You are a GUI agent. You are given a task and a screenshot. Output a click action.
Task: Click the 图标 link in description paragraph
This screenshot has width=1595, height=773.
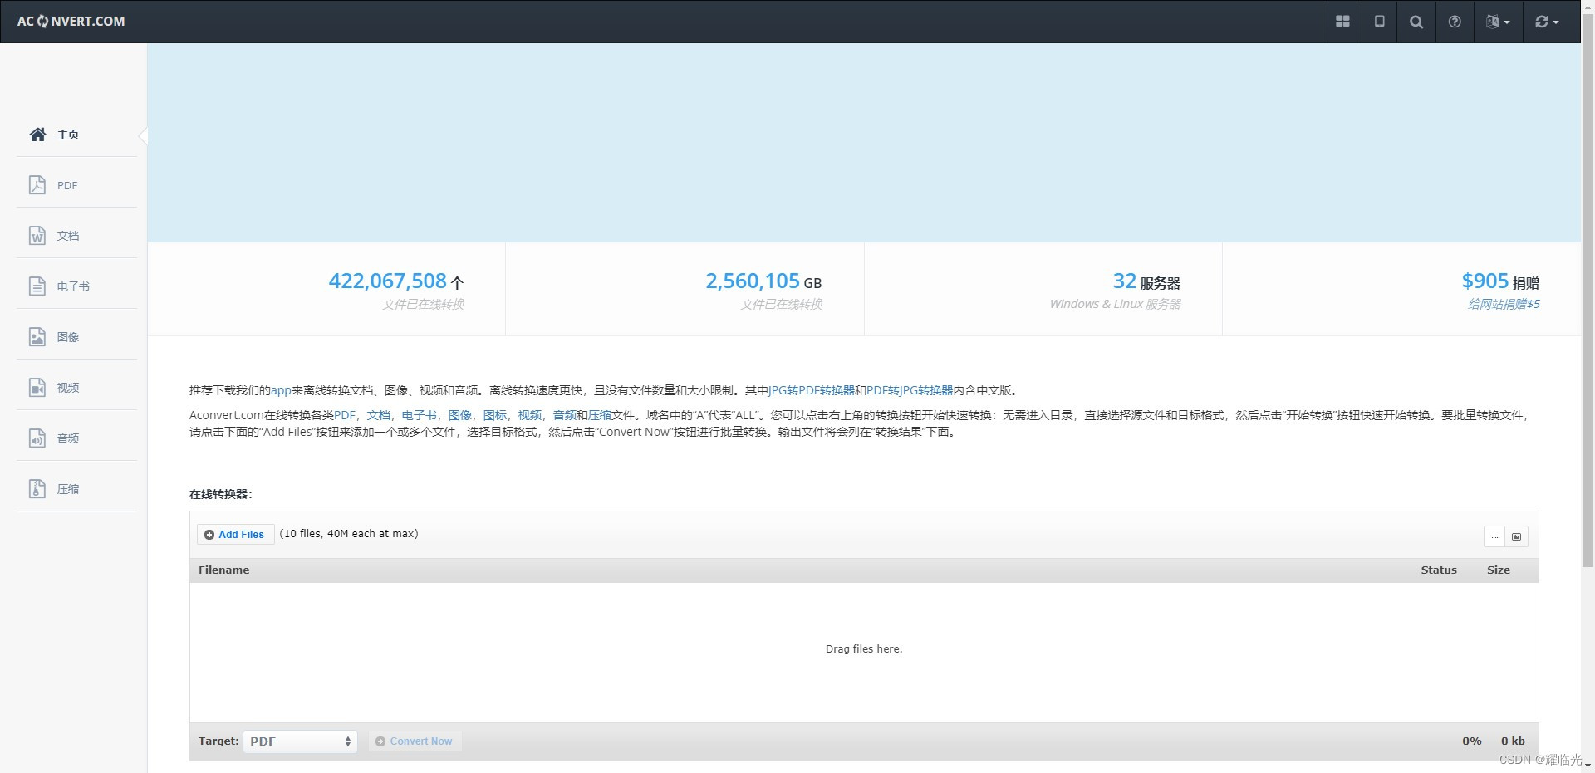point(495,415)
